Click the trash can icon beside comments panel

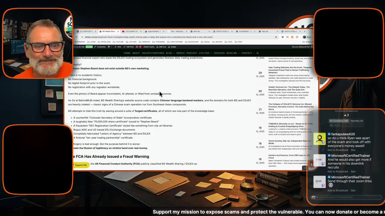point(312,164)
